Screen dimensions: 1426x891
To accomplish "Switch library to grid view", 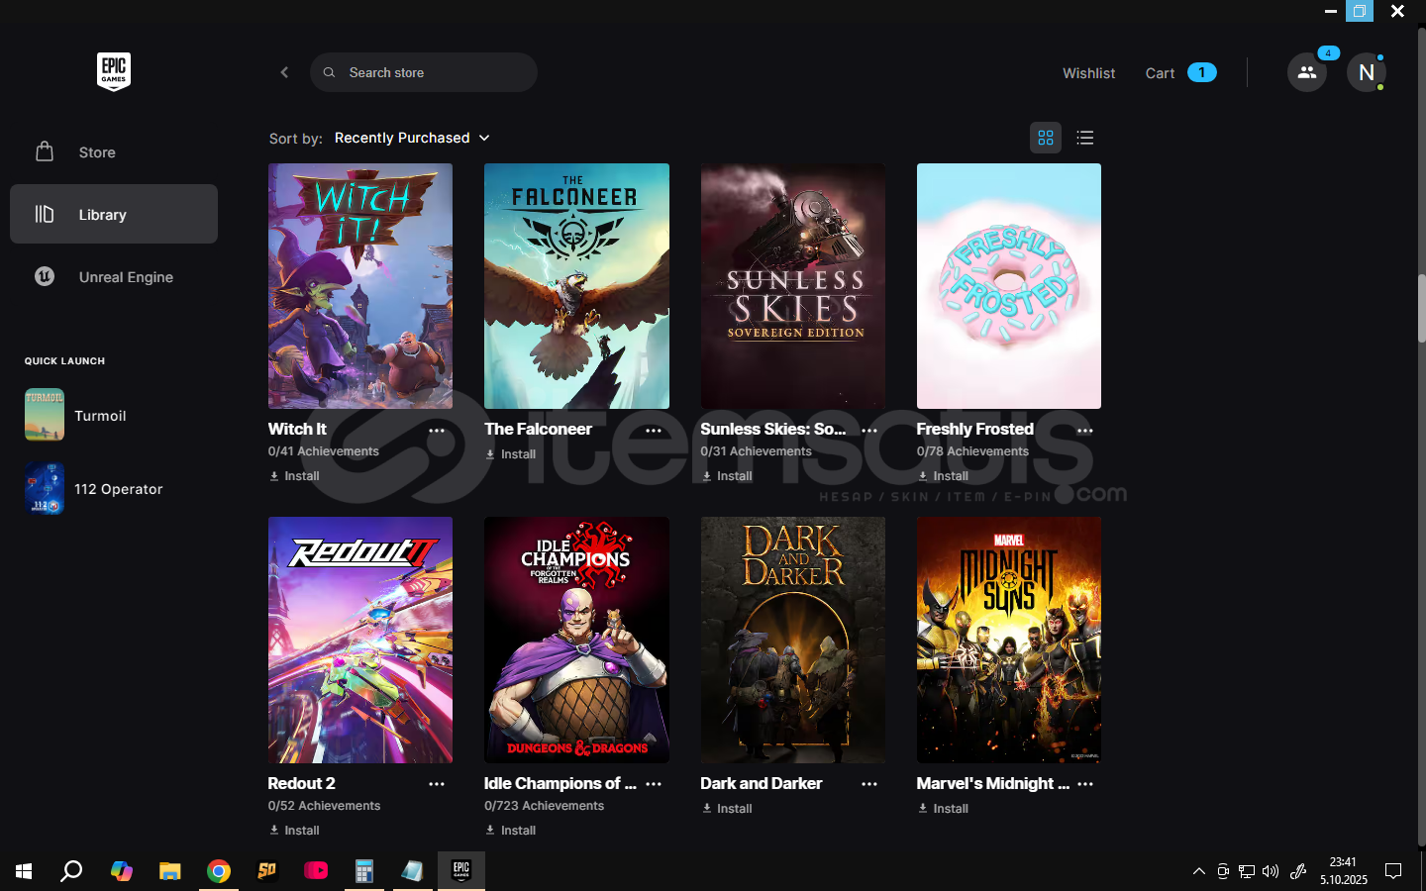I will click(1046, 138).
